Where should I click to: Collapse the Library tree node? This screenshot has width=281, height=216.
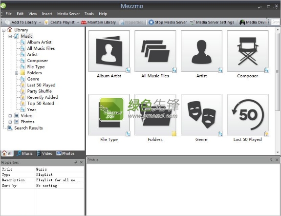[3, 30]
